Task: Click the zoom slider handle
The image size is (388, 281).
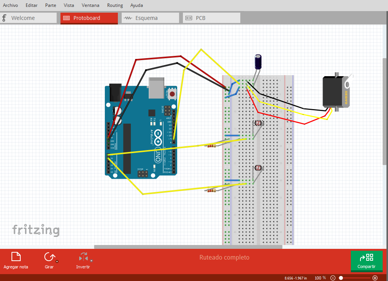Action: coord(341,278)
